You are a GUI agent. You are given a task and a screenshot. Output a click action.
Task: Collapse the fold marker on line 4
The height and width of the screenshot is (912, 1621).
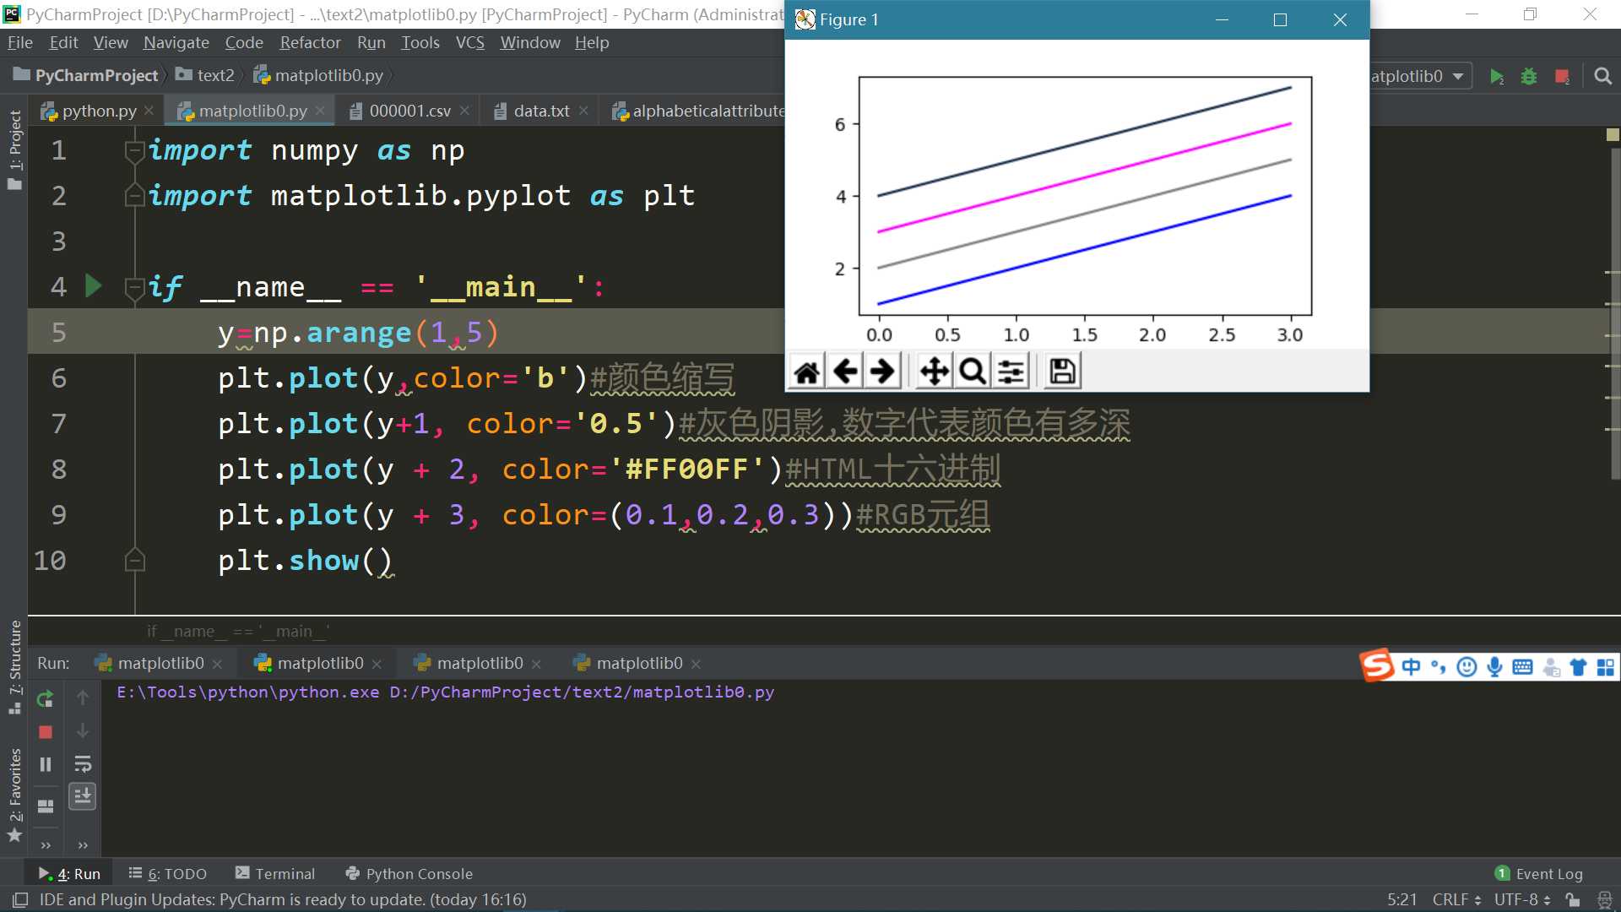point(134,288)
